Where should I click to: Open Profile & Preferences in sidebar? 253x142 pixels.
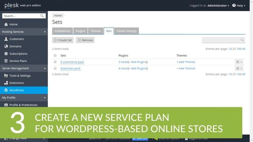click(x=24, y=105)
